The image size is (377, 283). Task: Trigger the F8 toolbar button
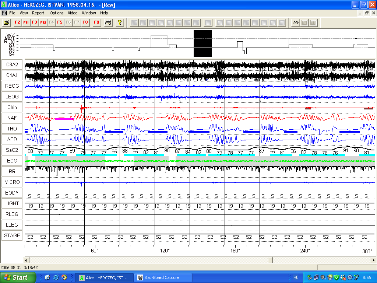(x=85, y=22)
